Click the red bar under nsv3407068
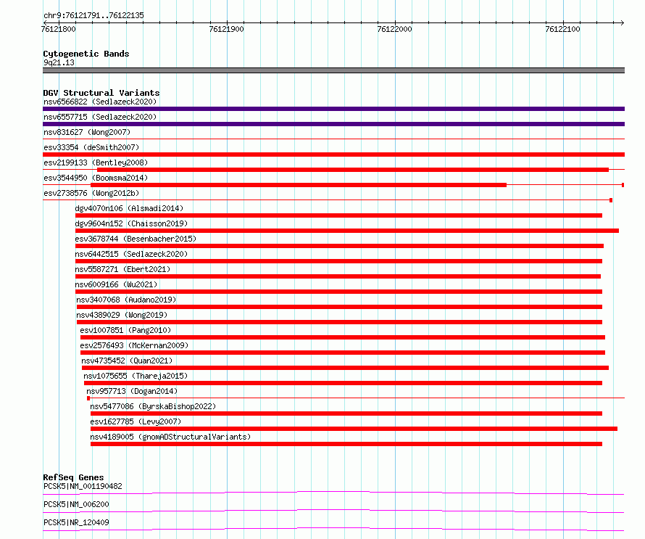The height and width of the screenshot is (539, 645). tap(339, 307)
